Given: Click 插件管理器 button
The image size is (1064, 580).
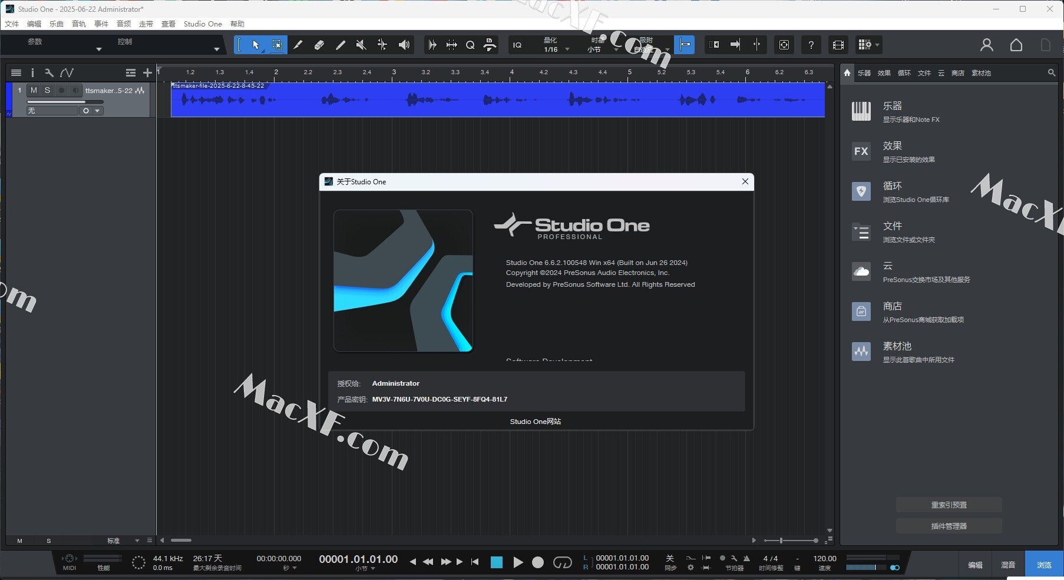Looking at the screenshot, I should click(x=949, y=526).
